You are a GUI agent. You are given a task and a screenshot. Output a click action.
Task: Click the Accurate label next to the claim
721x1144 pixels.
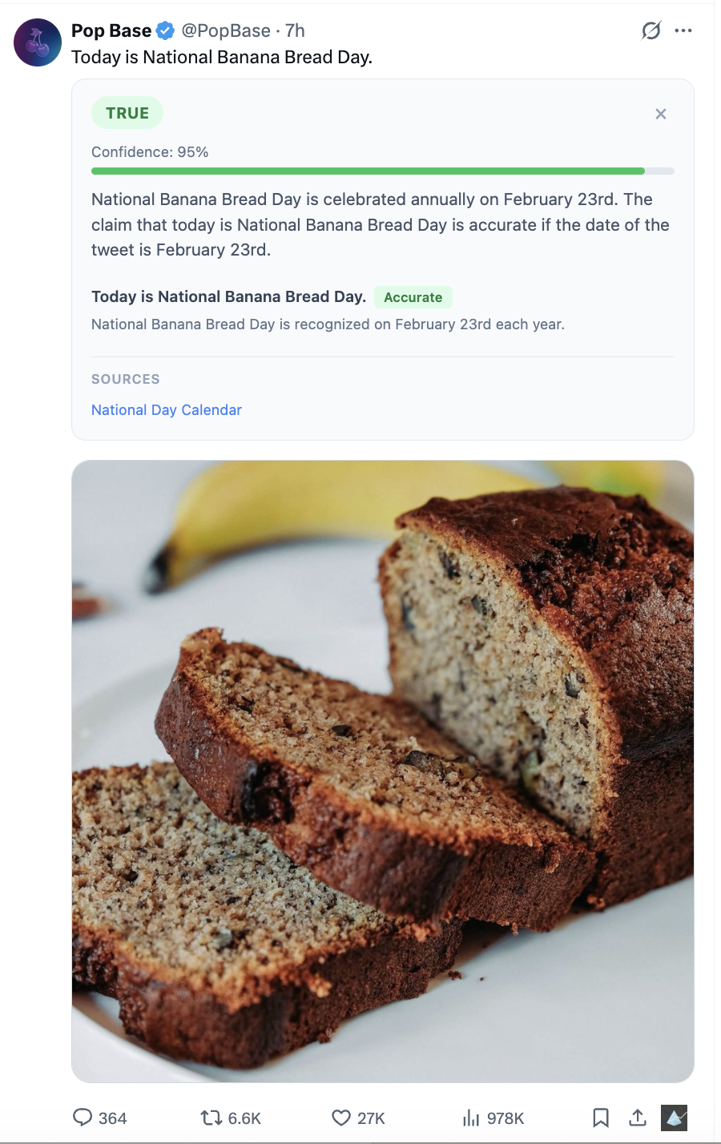[413, 296]
